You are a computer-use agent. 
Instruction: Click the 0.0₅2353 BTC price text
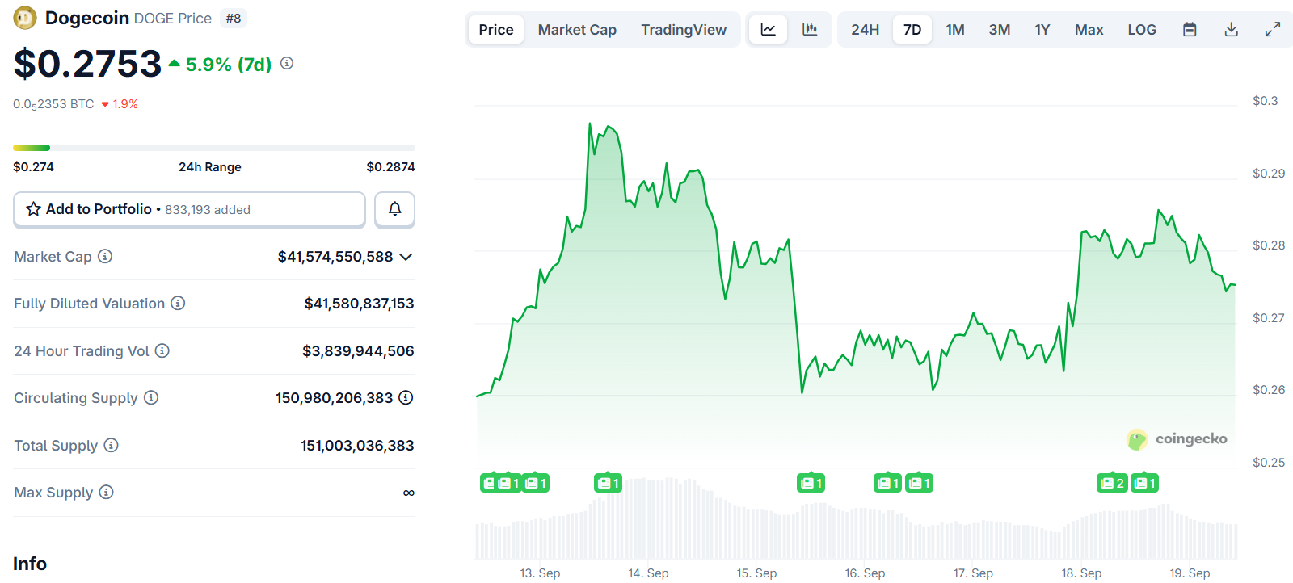point(53,104)
